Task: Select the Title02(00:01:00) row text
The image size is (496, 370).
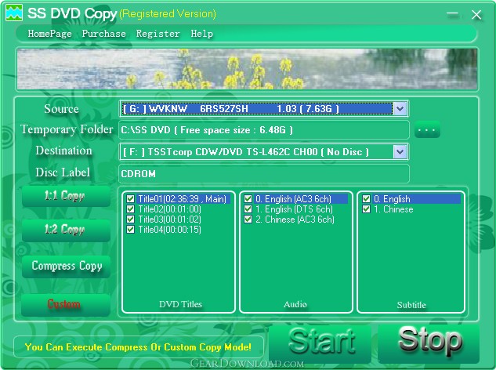Action: coord(169,209)
